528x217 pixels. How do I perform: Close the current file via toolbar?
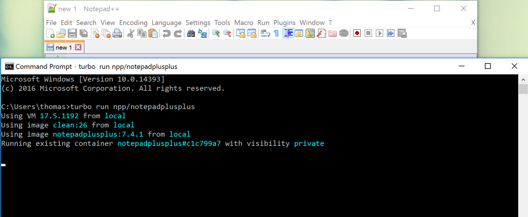click(95, 33)
